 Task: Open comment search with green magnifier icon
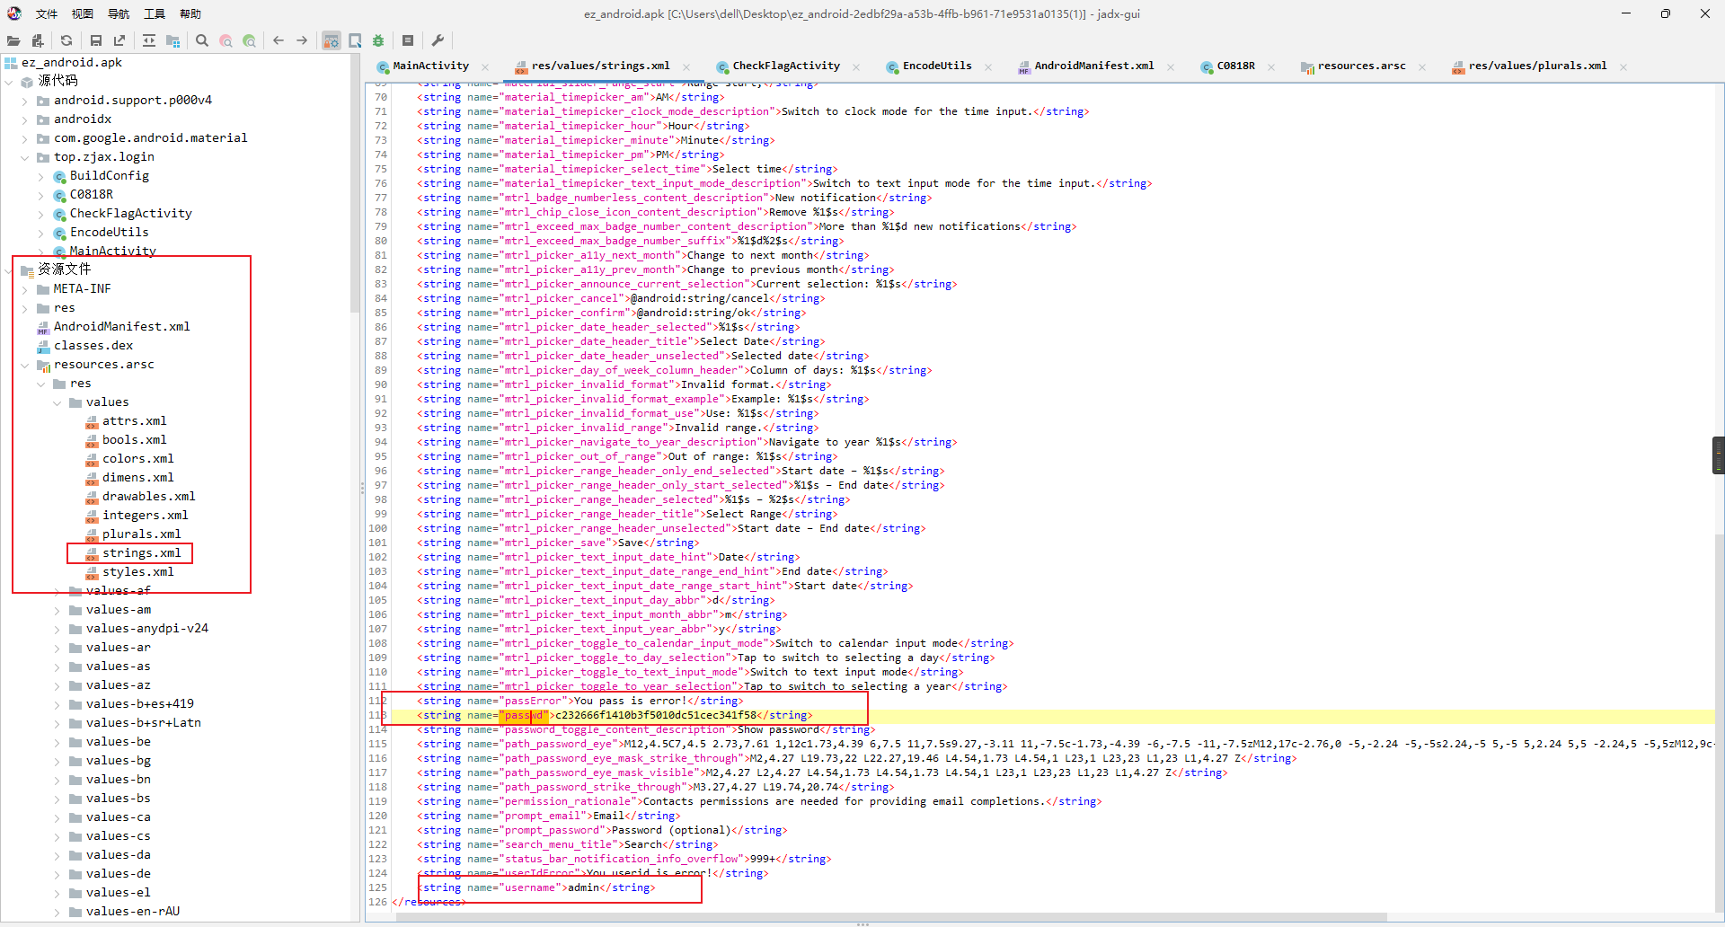click(x=249, y=40)
